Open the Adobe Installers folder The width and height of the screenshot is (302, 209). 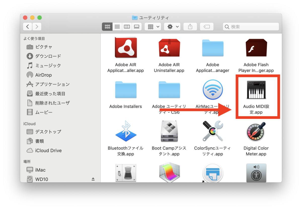[x=126, y=90]
